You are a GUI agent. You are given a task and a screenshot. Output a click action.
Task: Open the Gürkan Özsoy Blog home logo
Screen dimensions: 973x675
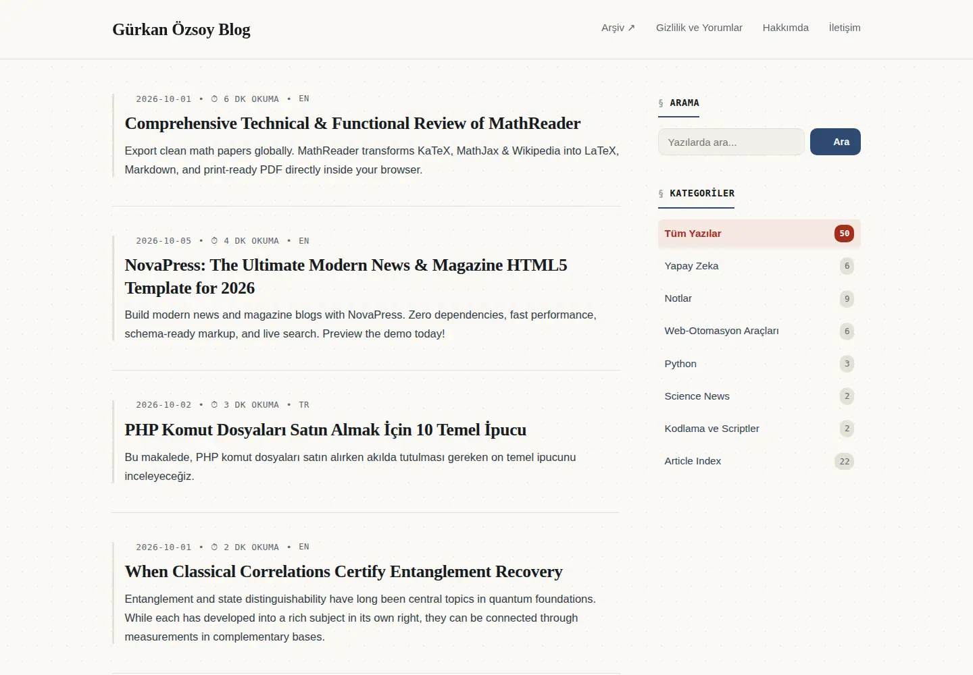181,29
